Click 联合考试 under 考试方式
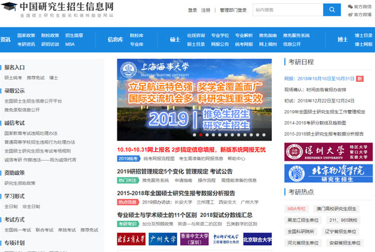Viewport: 375px width, 252px height. 44,230
